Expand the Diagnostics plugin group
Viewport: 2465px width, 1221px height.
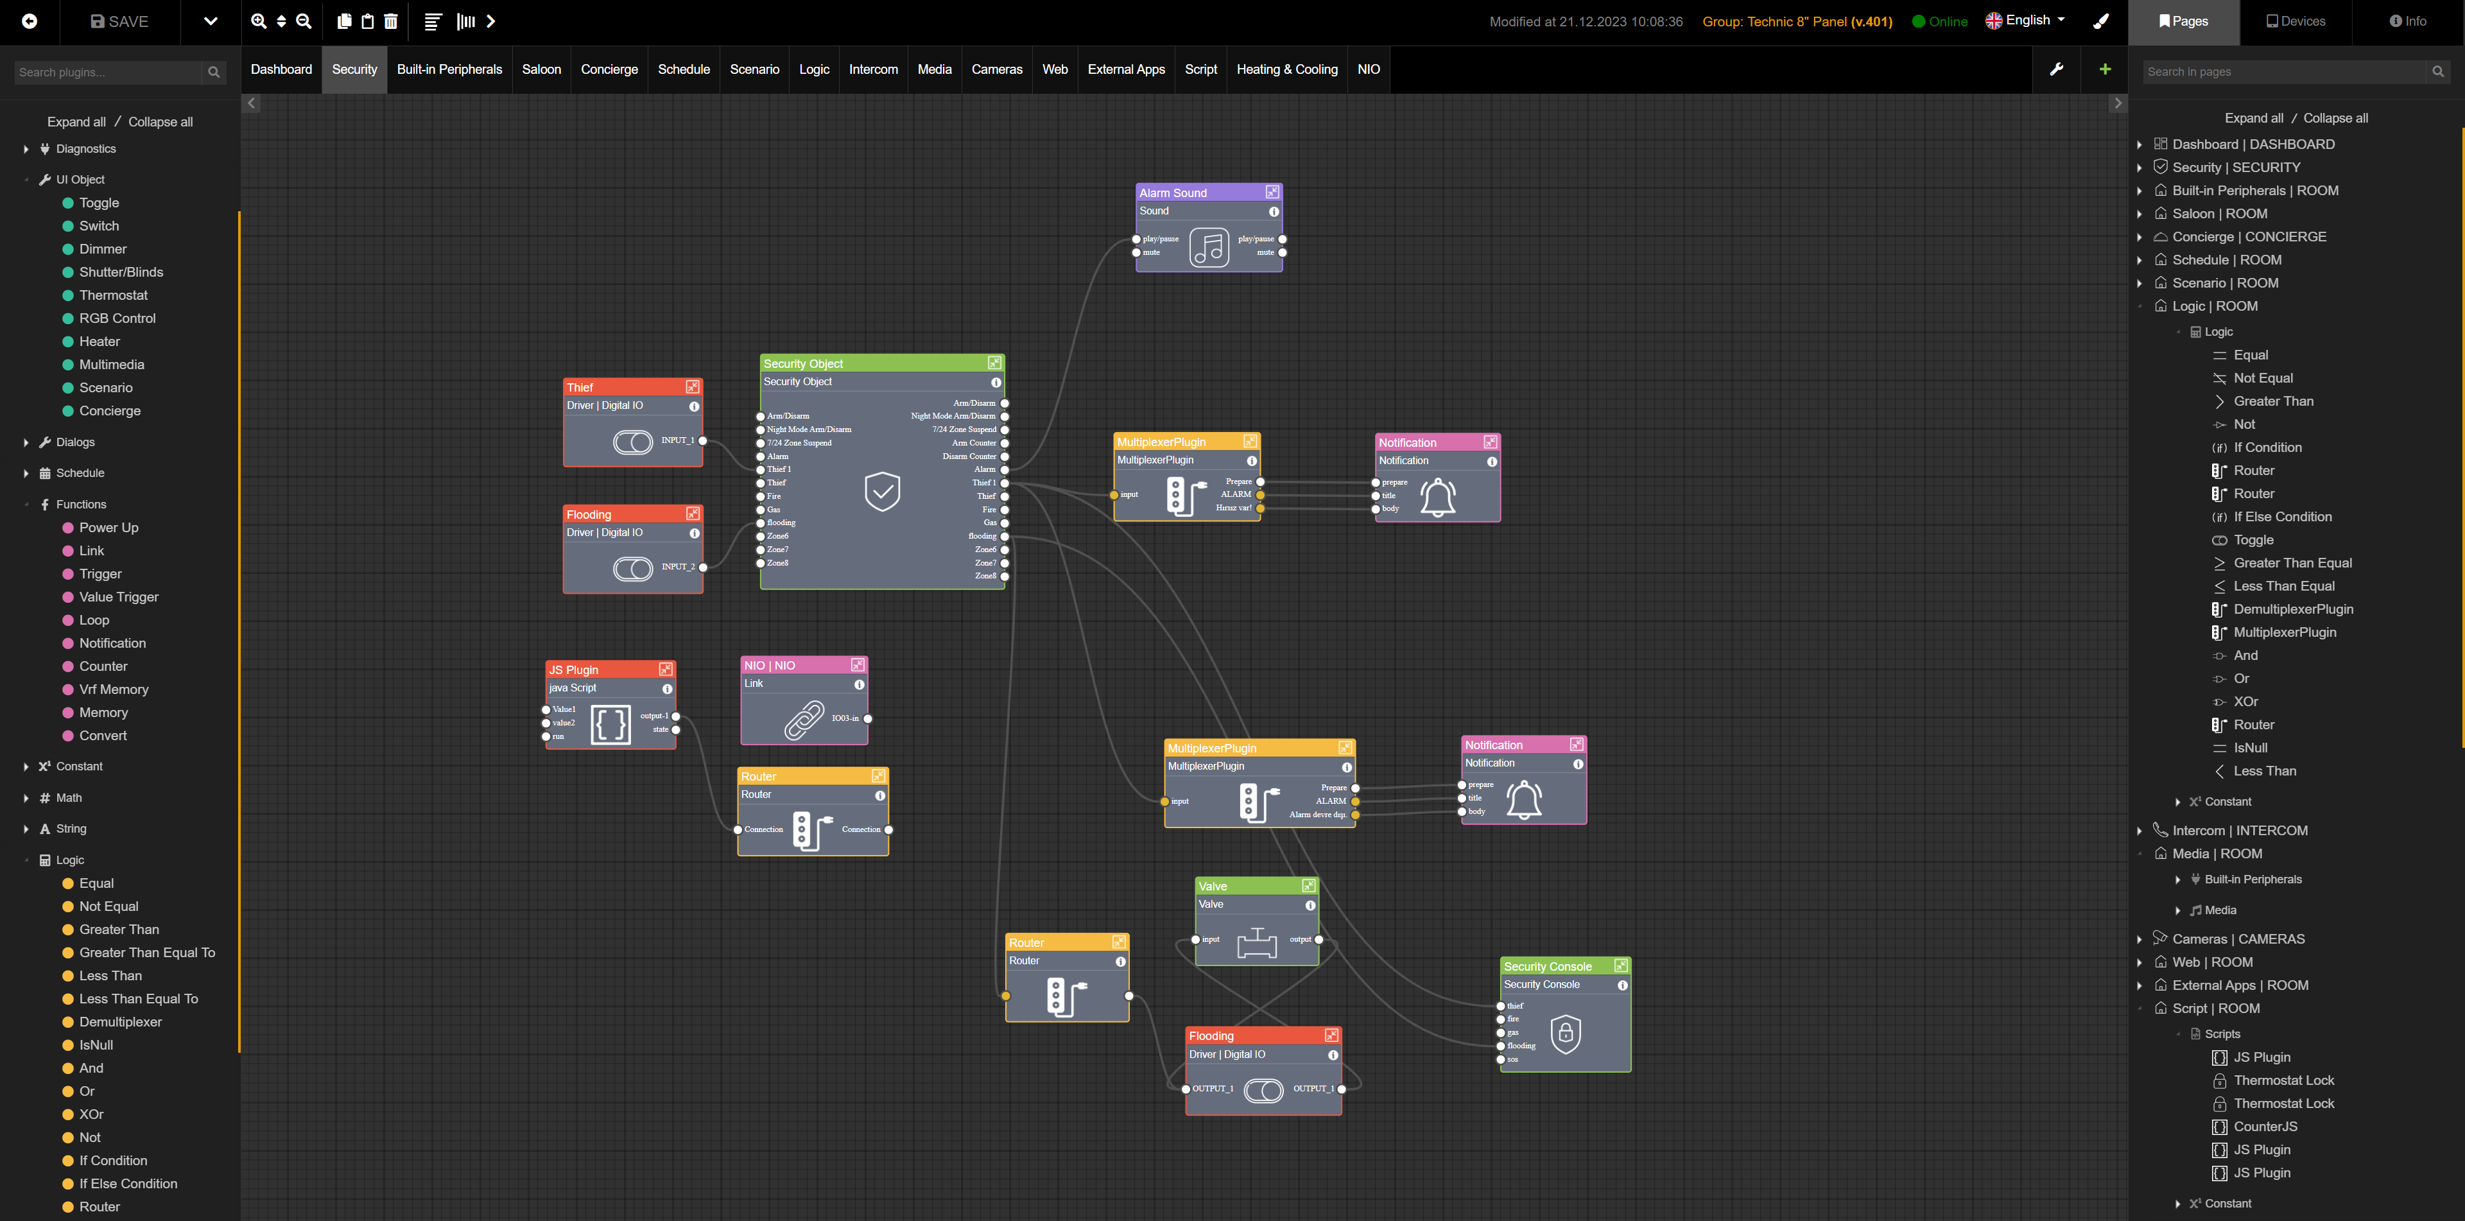(26, 150)
